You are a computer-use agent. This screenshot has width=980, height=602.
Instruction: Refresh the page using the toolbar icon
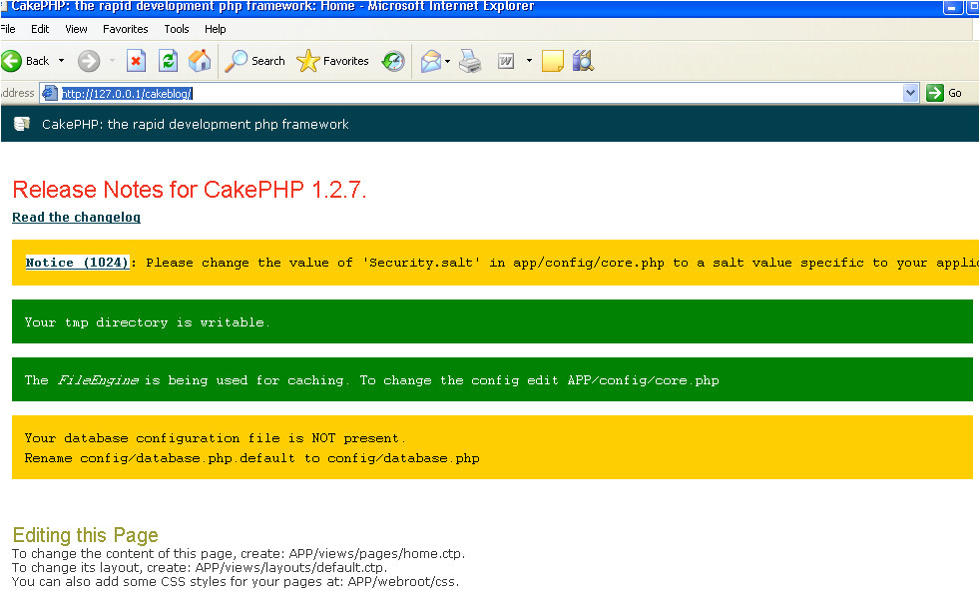[168, 61]
